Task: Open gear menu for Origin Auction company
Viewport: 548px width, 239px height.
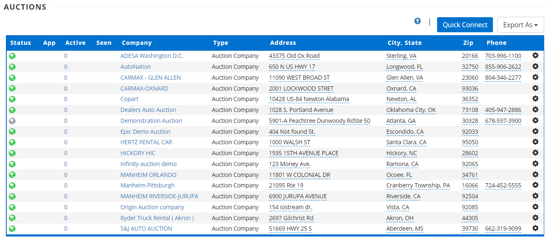Action: pyautogui.click(x=535, y=207)
